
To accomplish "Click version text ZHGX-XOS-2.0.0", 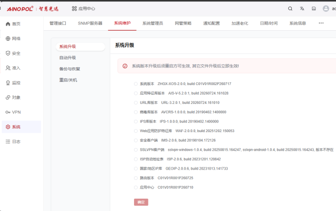I will pos(172,84).
